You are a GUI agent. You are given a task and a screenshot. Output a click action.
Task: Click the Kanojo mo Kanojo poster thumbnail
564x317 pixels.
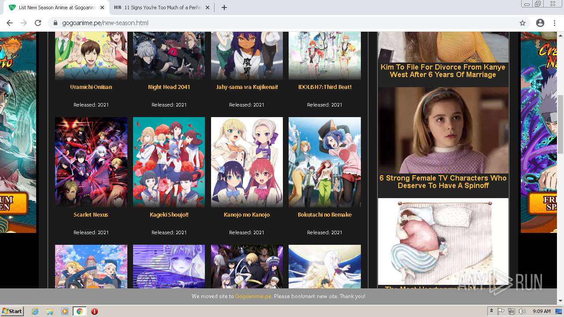pyautogui.click(x=247, y=162)
